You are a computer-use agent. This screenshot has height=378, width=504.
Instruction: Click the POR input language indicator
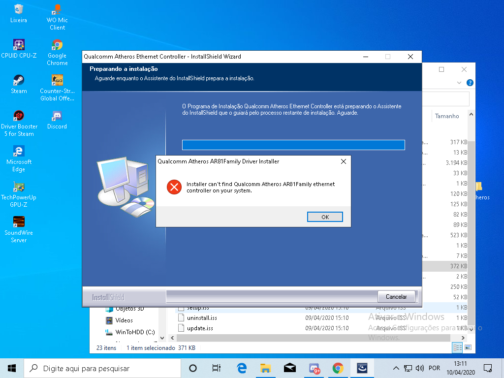(x=434, y=368)
